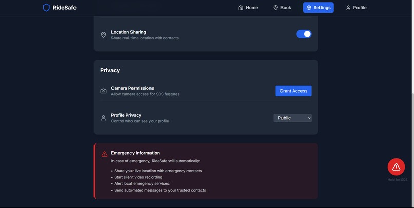414x208 pixels.
Task: Click the Grant Access button
Action: click(293, 91)
